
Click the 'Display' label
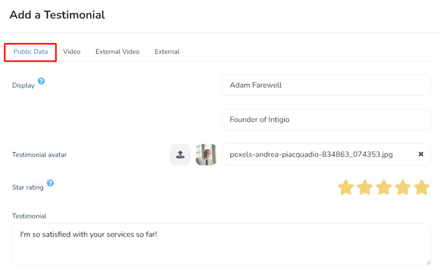23,85
